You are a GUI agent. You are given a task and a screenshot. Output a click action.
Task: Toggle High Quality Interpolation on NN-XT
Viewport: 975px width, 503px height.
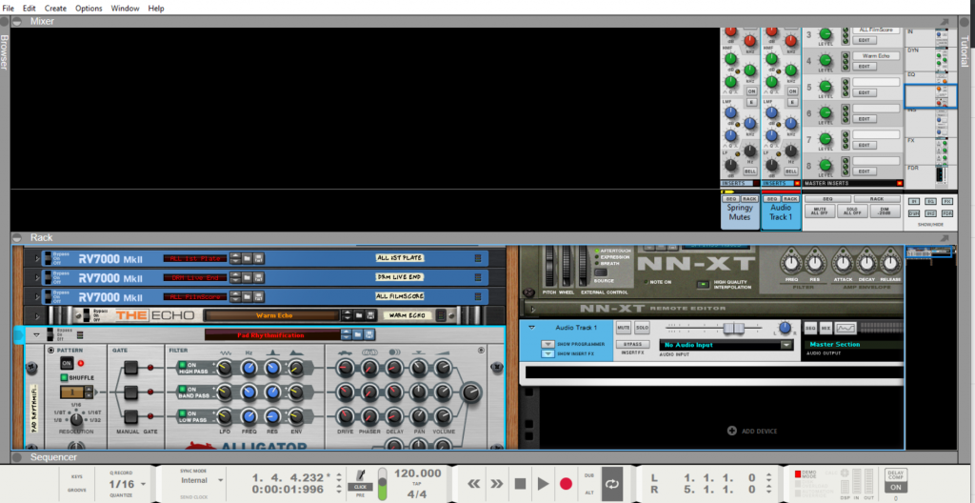tap(703, 285)
